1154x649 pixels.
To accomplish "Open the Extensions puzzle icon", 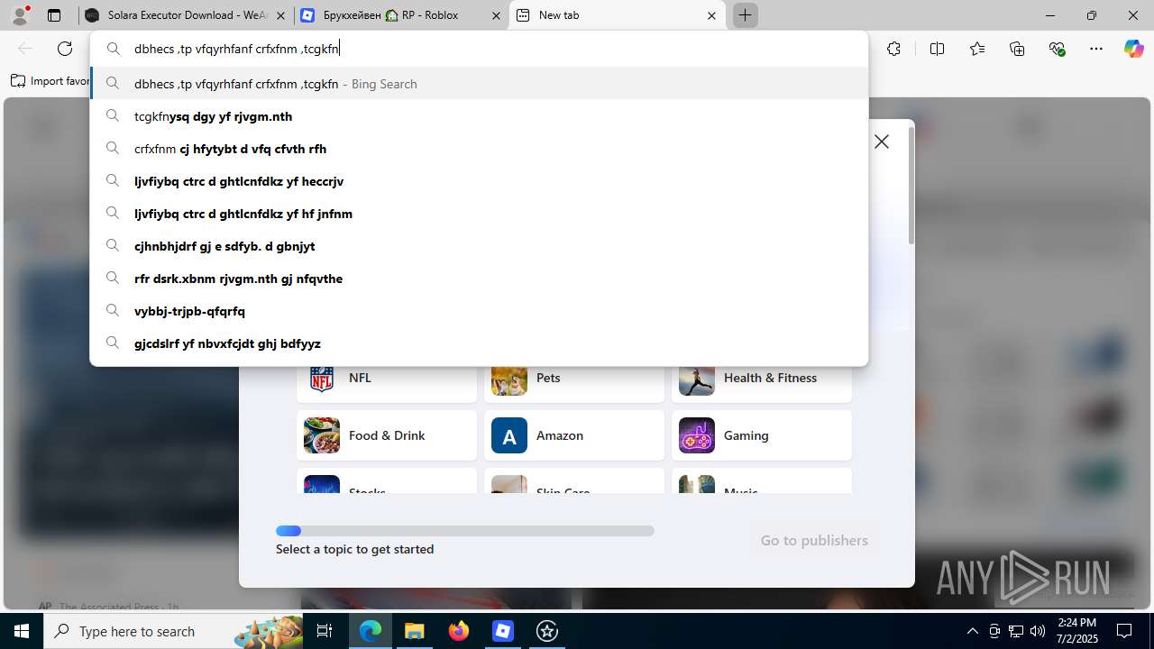I will [x=893, y=49].
